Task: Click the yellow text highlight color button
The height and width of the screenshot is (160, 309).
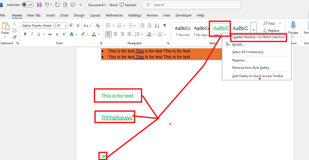Action: click(x=83, y=34)
